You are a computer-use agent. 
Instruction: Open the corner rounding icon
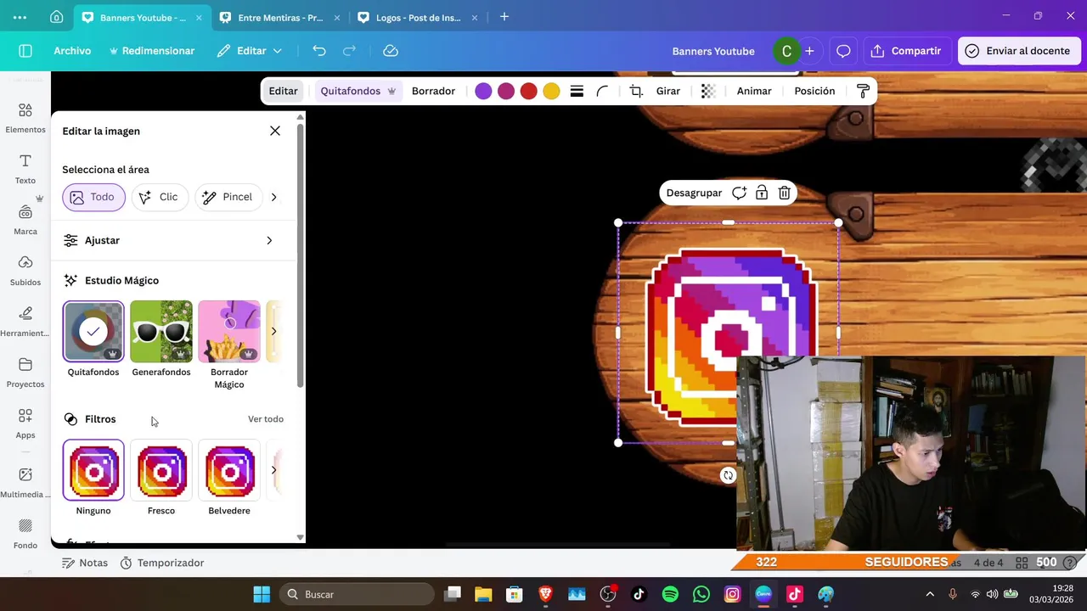pyautogui.click(x=602, y=91)
